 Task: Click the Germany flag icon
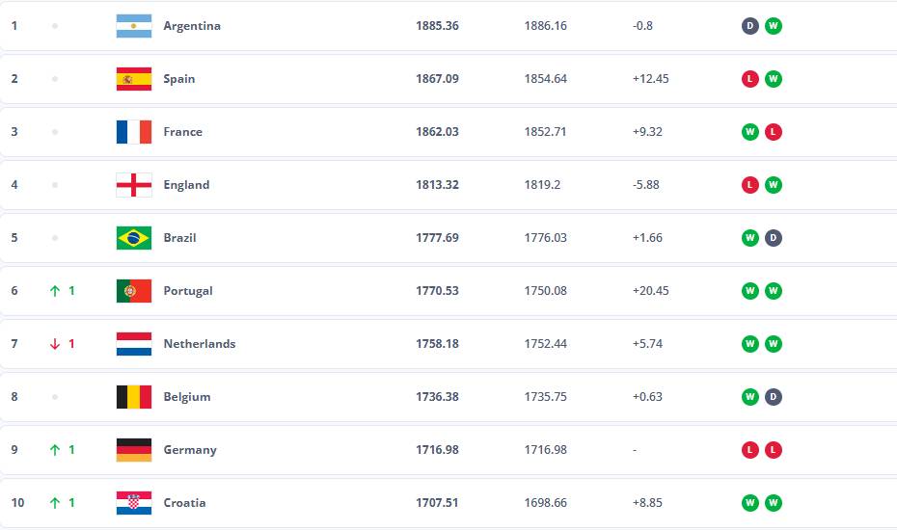tap(134, 450)
